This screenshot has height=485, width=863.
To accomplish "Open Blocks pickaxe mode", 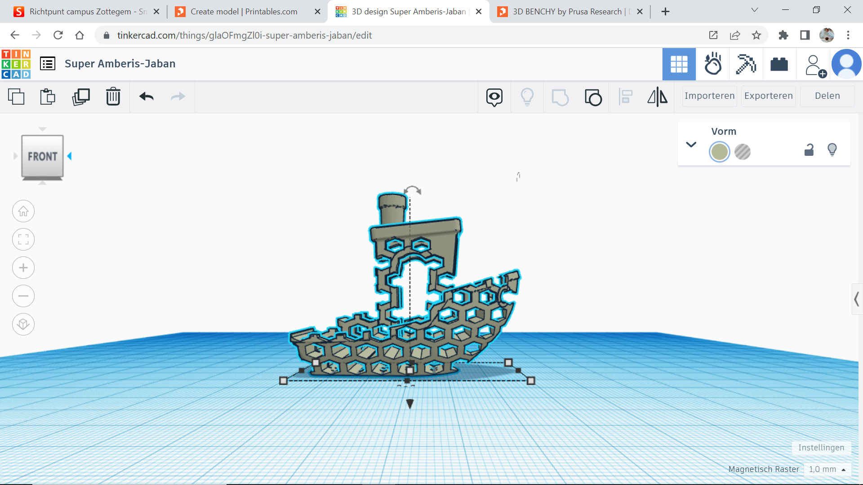I will click(746, 64).
